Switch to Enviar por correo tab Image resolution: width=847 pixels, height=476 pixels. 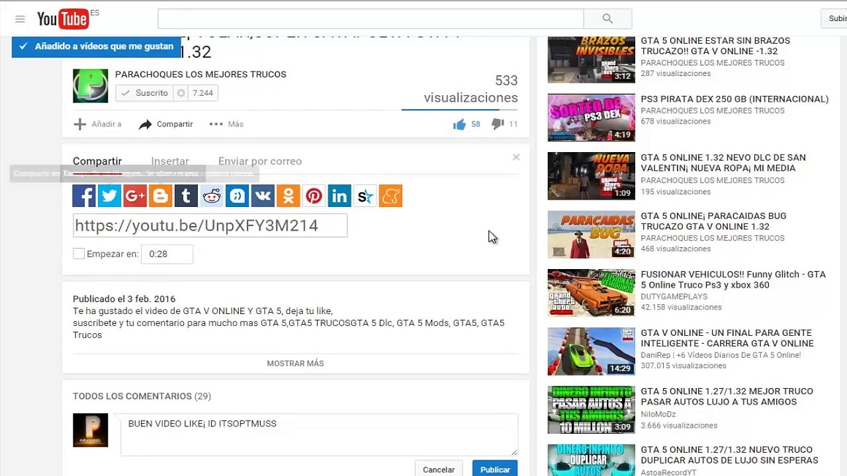(260, 161)
